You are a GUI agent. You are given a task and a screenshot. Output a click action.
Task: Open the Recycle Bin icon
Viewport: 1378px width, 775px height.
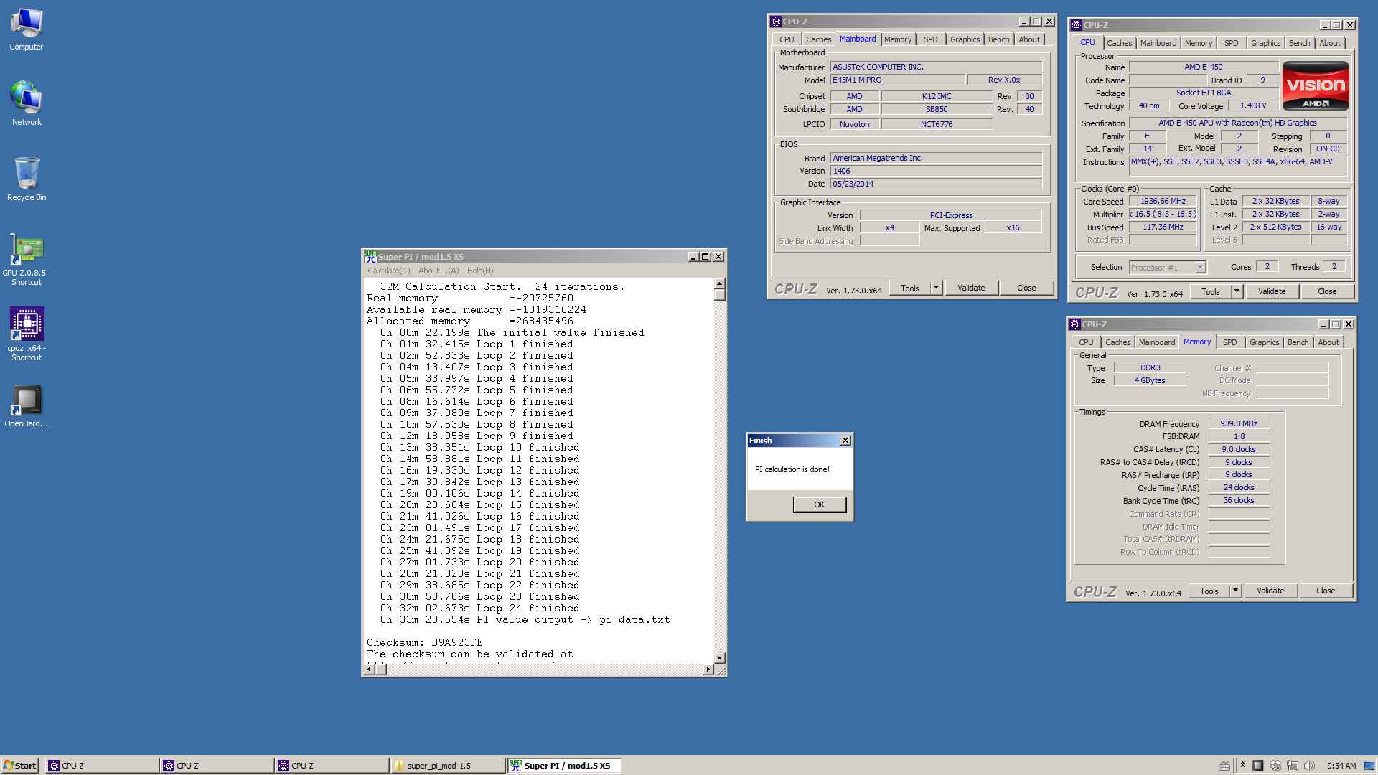click(x=27, y=179)
